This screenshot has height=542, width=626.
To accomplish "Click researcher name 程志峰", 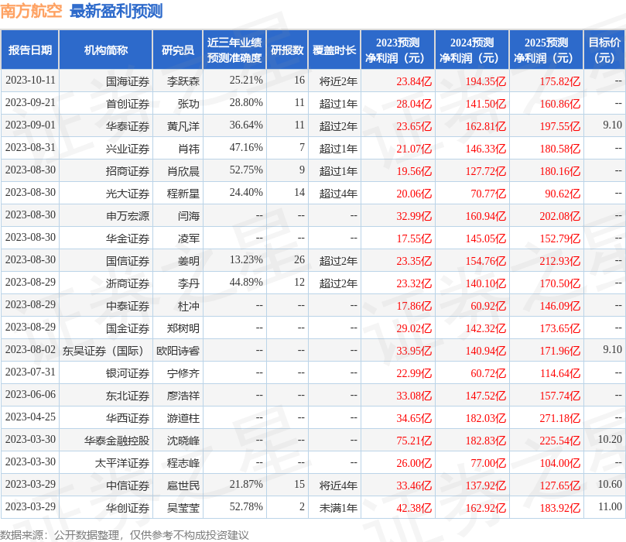I will 183,463.
